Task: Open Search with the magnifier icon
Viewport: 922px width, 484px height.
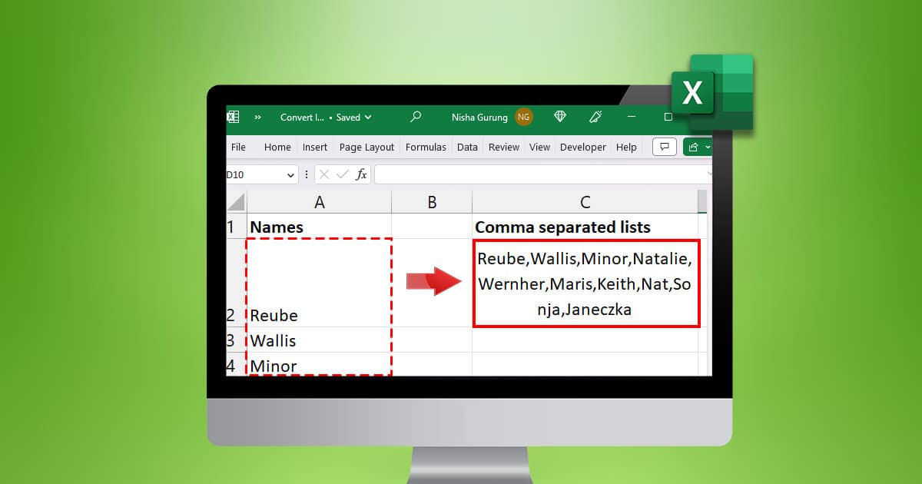Action: (x=416, y=117)
